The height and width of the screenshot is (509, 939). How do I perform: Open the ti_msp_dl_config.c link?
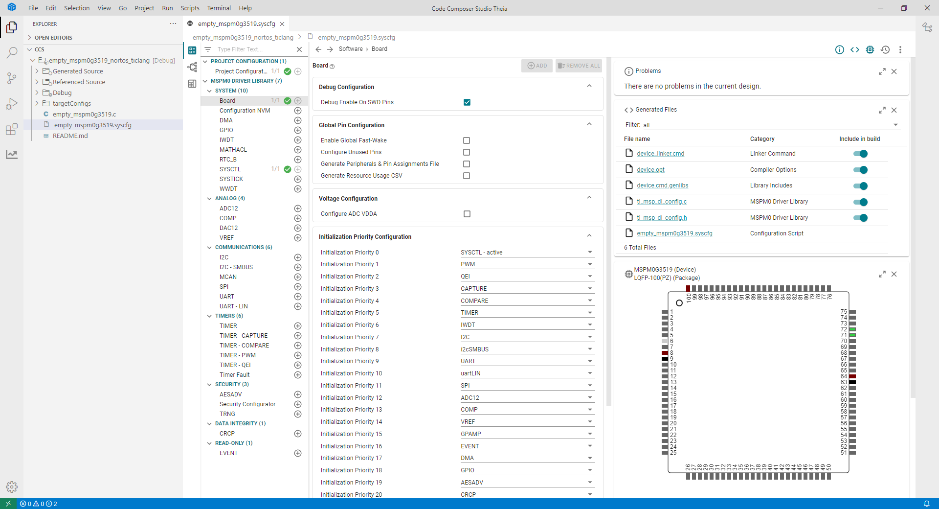pos(661,202)
